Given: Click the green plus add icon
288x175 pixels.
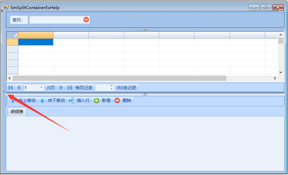Looking at the screenshot, I should coord(97,100).
